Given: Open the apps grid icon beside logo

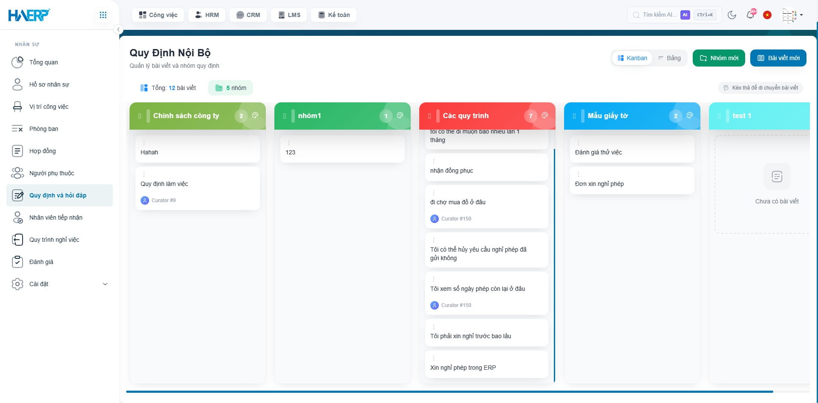Looking at the screenshot, I should [103, 15].
